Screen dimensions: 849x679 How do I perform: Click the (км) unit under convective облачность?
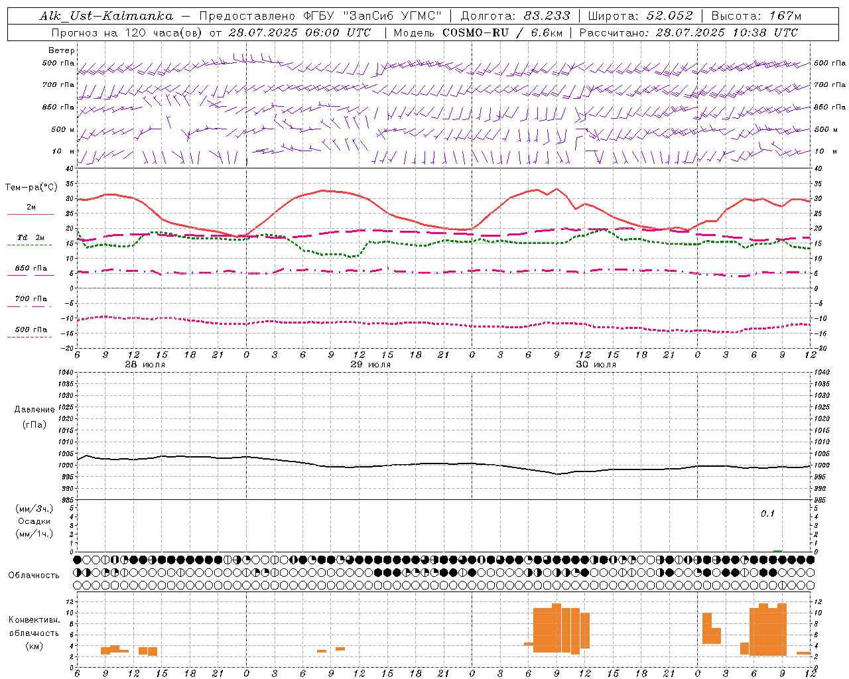pyautogui.click(x=34, y=646)
